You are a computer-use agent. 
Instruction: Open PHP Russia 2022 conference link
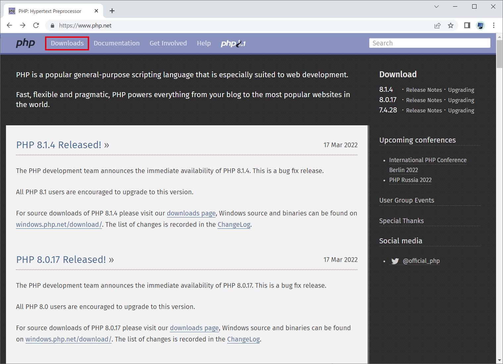[x=410, y=180]
